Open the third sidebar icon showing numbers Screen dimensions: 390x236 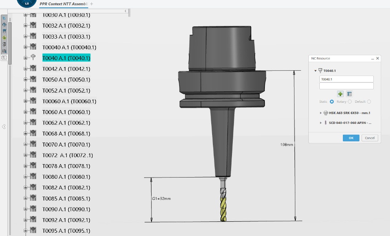(x=4, y=31)
